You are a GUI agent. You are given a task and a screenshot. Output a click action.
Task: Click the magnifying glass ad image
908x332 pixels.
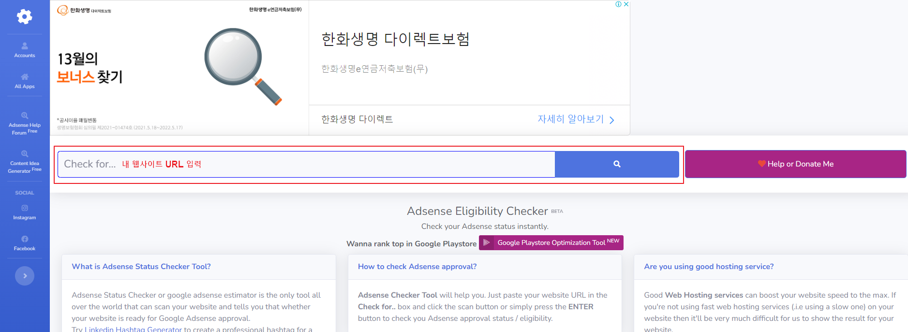click(243, 66)
